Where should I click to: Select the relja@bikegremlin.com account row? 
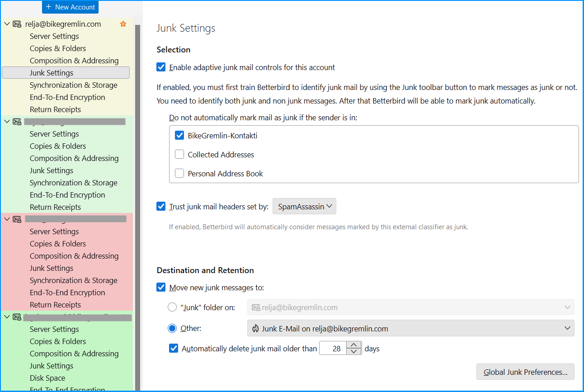pos(66,24)
